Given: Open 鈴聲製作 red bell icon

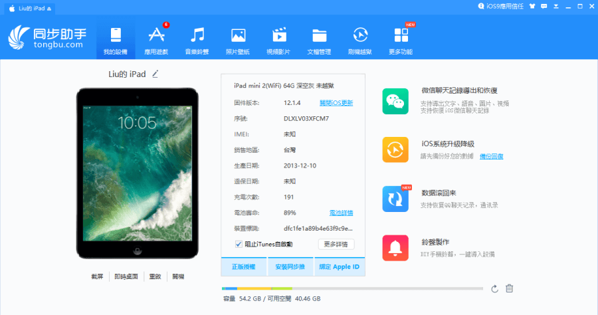Looking at the screenshot, I should pyautogui.click(x=395, y=248).
